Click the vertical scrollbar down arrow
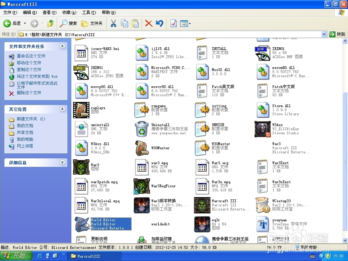Image resolution: width=348 pixels, height=261 pixels. point(345,240)
